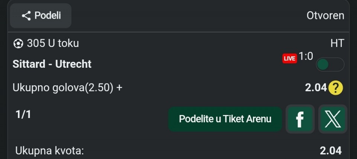Click the Otvoren ticket status label
The image size is (357, 159).
click(325, 16)
